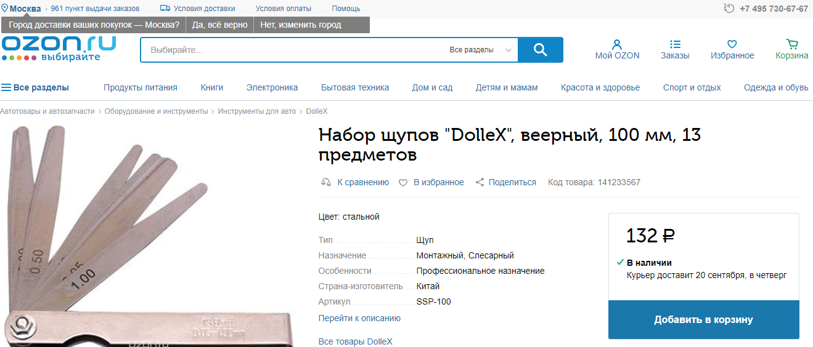The image size is (813, 347).
Task: Open the Москва city selector link
Action: coord(25,9)
